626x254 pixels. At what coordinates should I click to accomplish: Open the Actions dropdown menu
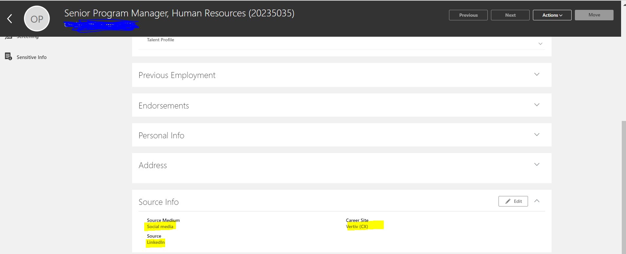click(x=552, y=15)
